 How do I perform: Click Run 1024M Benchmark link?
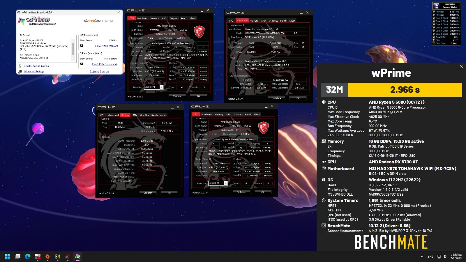coord(105,64)
